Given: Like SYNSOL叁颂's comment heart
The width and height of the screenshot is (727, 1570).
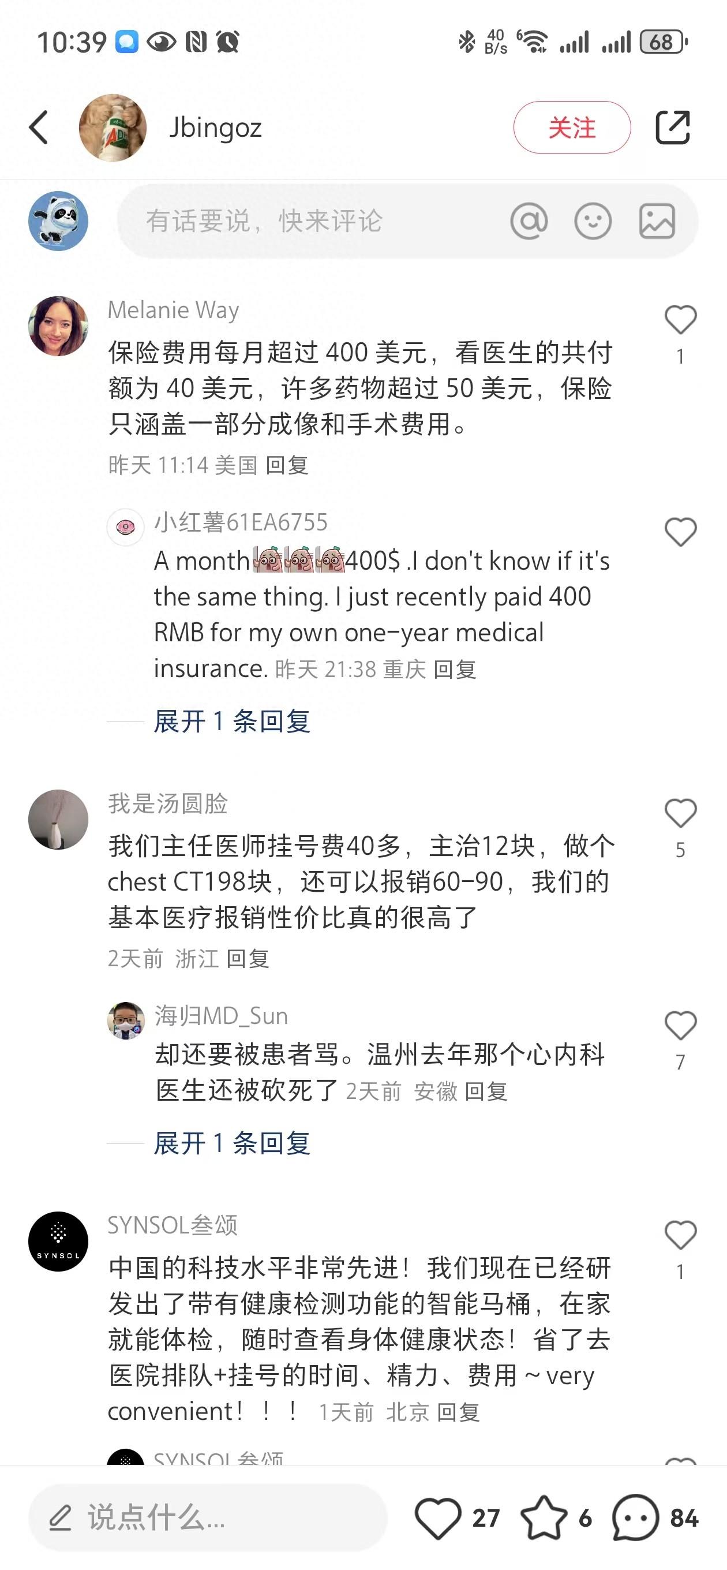Looking at the screenshot, I should 681,1235.
